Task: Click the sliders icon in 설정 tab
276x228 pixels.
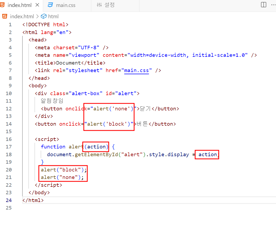Action: pyautogui.click(x=99, y=5)
